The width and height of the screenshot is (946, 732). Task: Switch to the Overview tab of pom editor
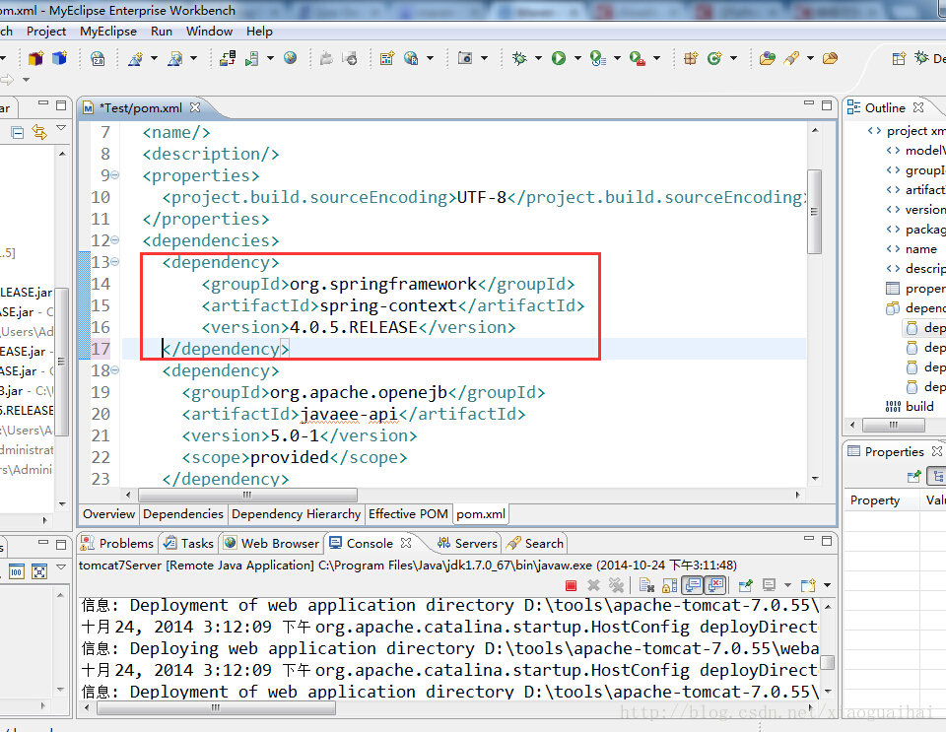(108, 513)
